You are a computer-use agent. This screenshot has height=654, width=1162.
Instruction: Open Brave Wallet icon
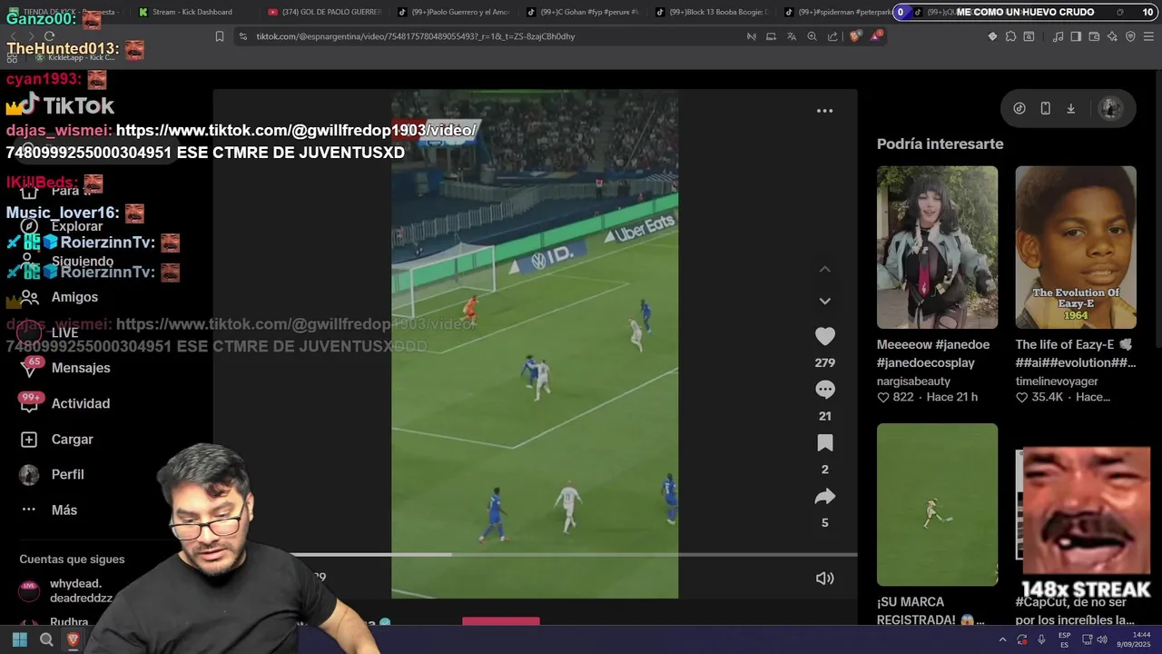(x=1094, y=36)
